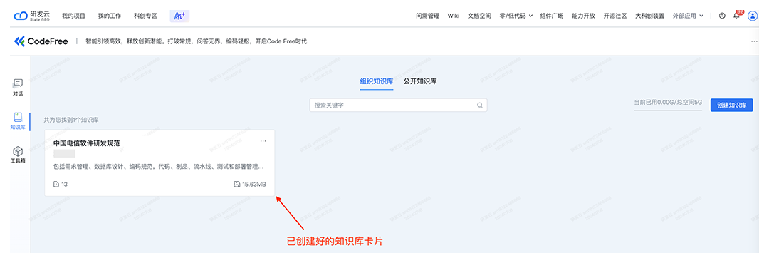The height and width of the screenshot is (263, 769).
Task: Open 问需管理 link
Action: pyautogui.click(x=428, y=16)
